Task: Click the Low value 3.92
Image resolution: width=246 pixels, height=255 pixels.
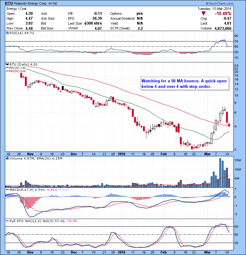Action: coord(29,23)
